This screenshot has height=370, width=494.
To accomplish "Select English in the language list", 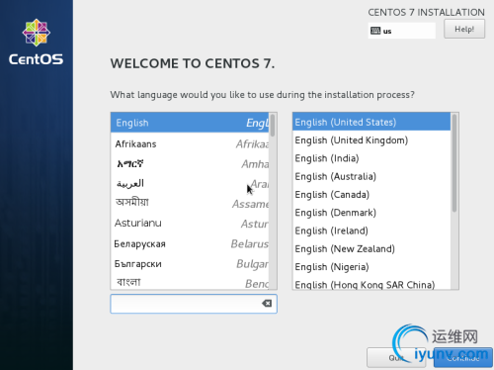I will [x=190, y=123].
